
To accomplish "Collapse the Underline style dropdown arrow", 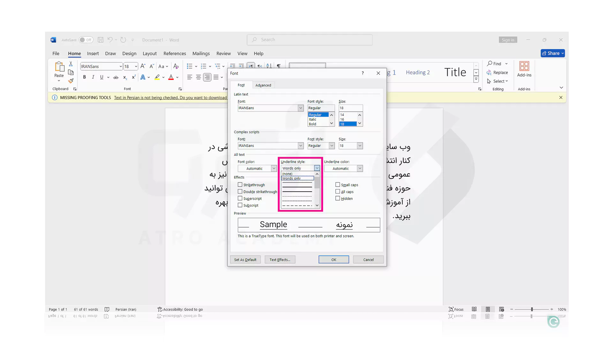I will click(317, 168).
